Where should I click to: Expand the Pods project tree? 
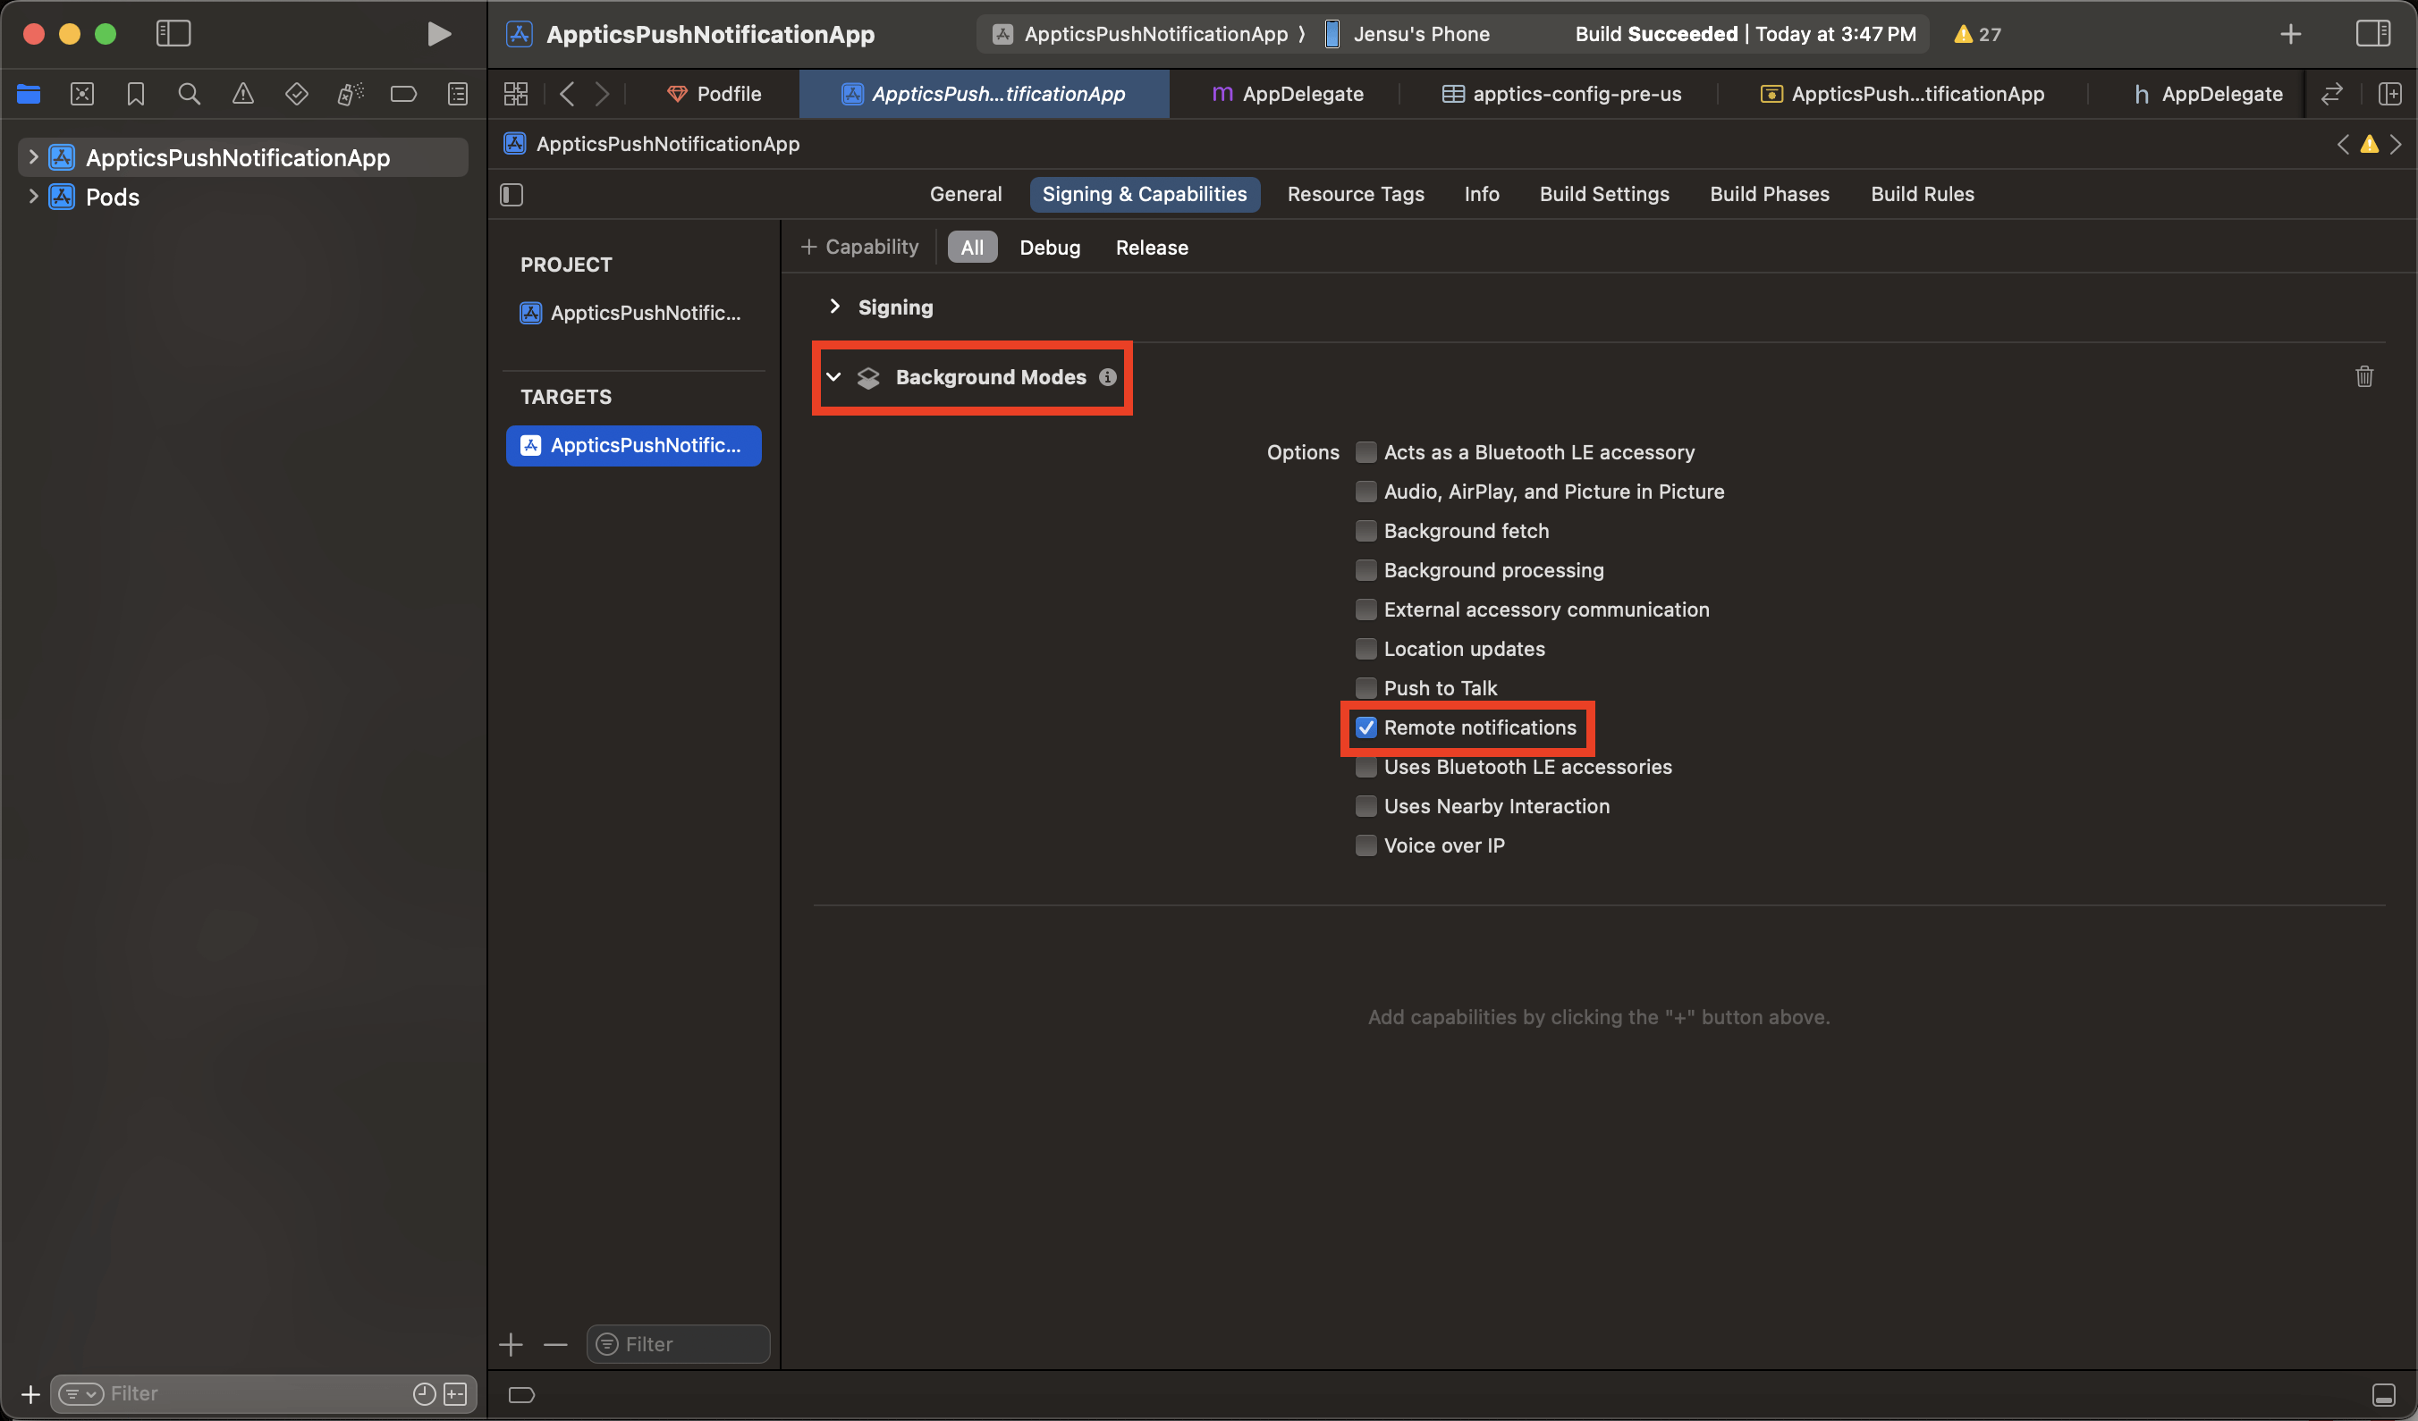point(32,197)
